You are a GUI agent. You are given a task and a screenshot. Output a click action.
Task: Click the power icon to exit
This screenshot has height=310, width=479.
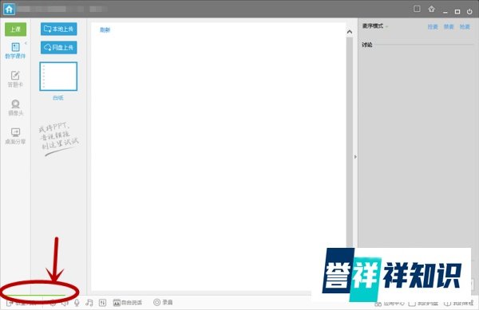tap(469, 12)
